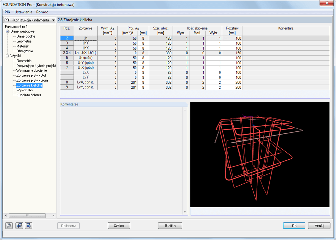Image resolution: width=336 pixels, height=240 pixels.
Task: Click the tree panel scroll-left arrow
Action: pyautogui.click(x=6, y=216)
